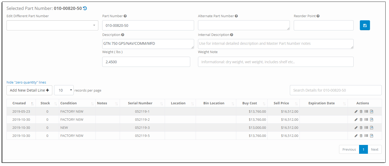
Task: Sort table by Created column
Action: click(21, 103)
